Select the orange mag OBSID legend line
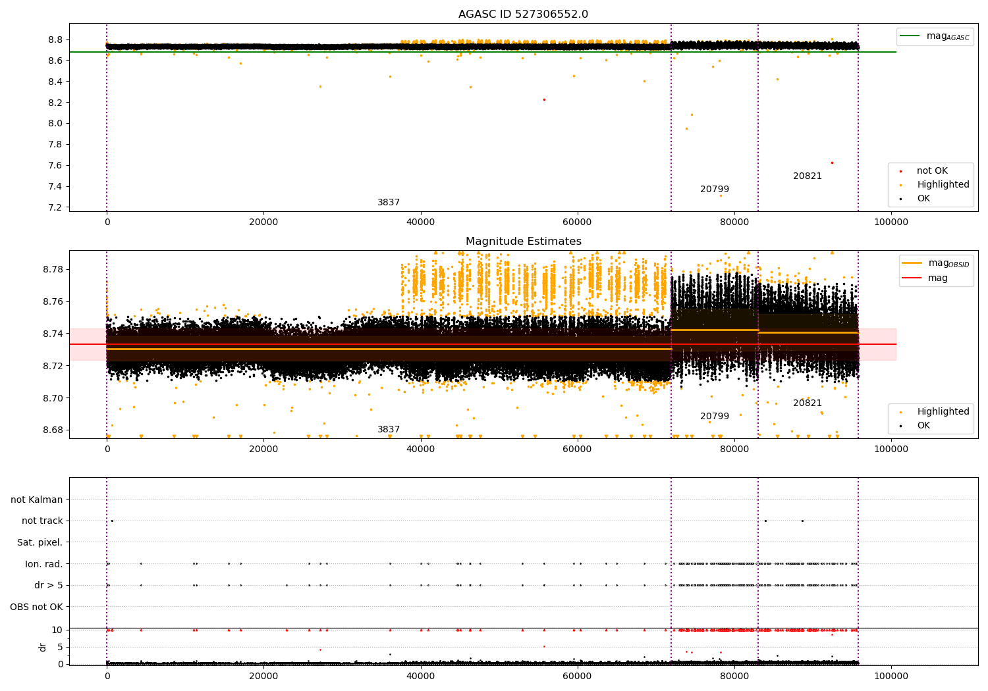The width and height of the screenshot is (988, 691). (912, 263)
